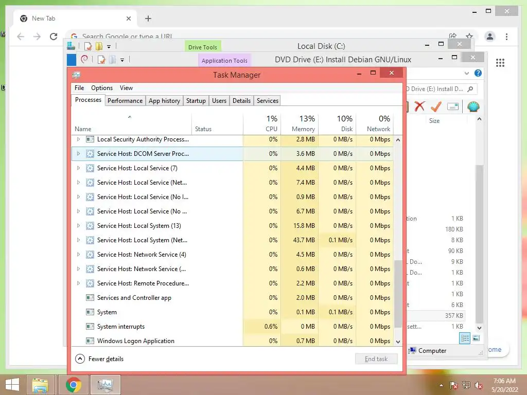Click the icon beside System interrupts

90,327
